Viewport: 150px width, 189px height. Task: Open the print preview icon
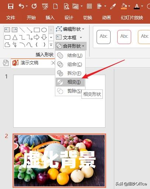(x=66, y=6)
